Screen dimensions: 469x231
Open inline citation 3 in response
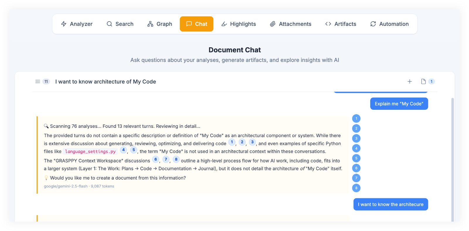pyautogui.click(x=252, y=142)
